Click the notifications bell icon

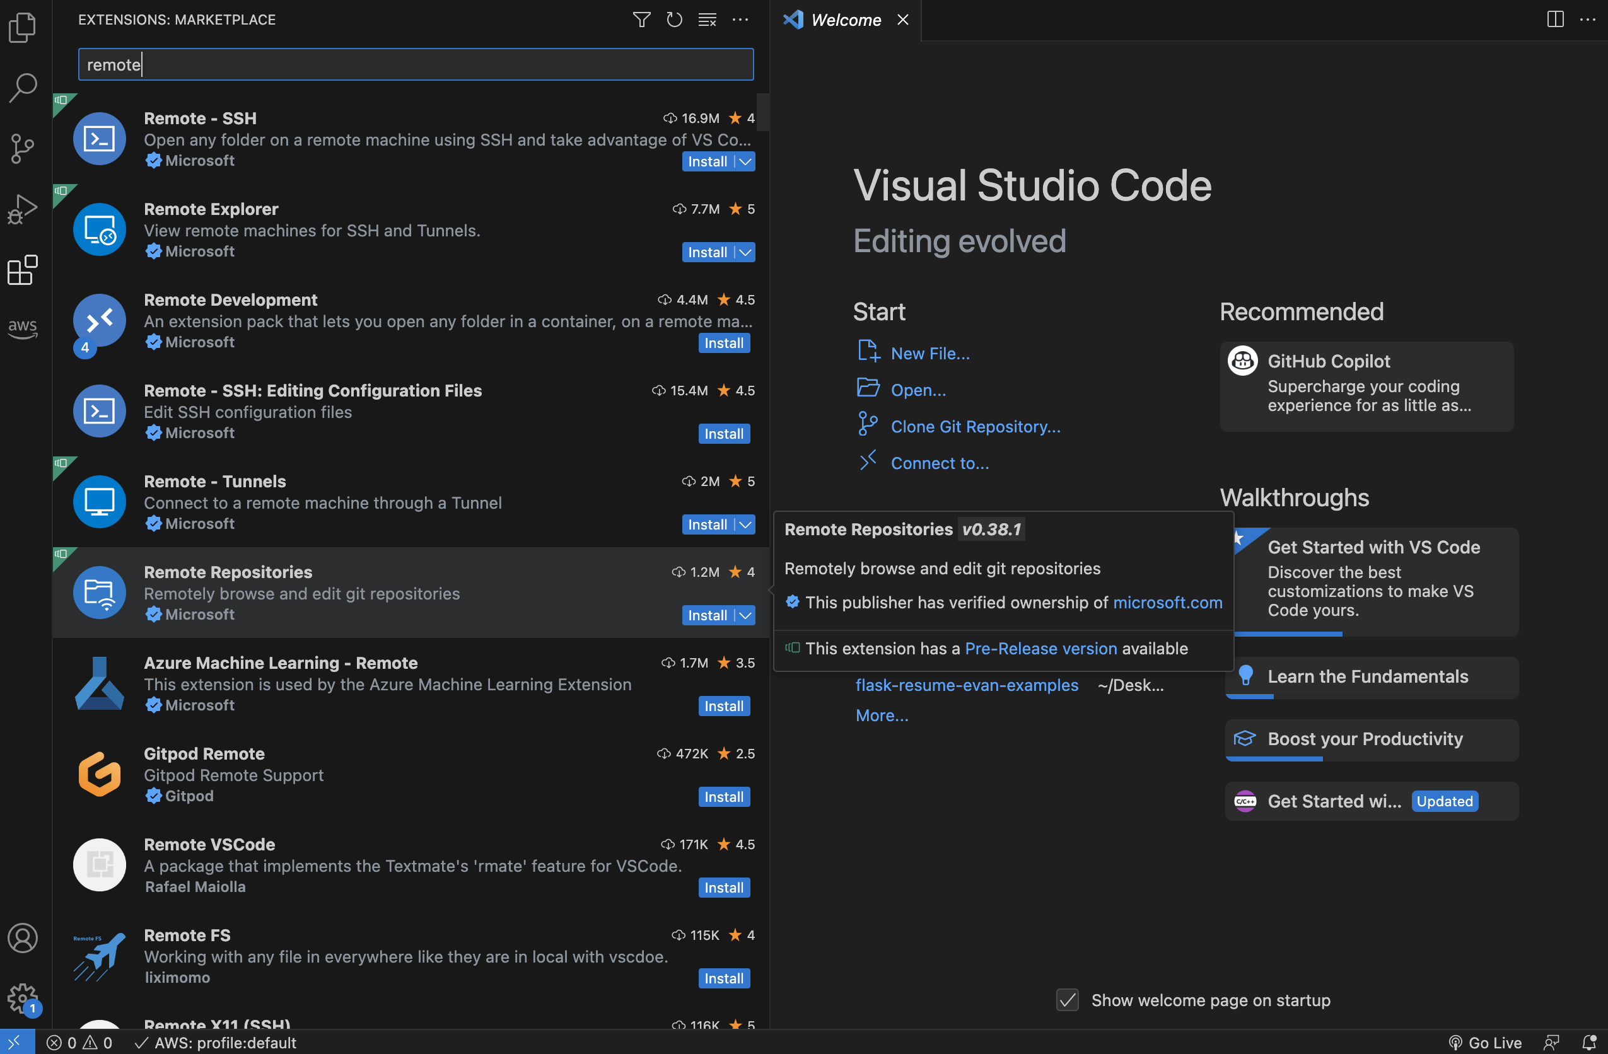pos(1589,1043)
